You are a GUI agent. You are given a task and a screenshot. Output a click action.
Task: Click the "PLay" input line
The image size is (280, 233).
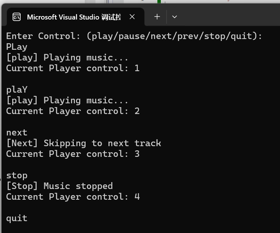17,47
